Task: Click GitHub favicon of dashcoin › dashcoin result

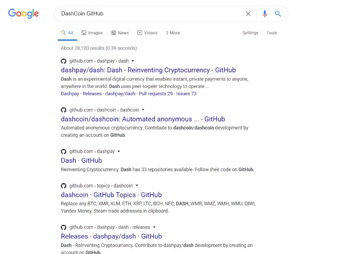Action: 63,110
